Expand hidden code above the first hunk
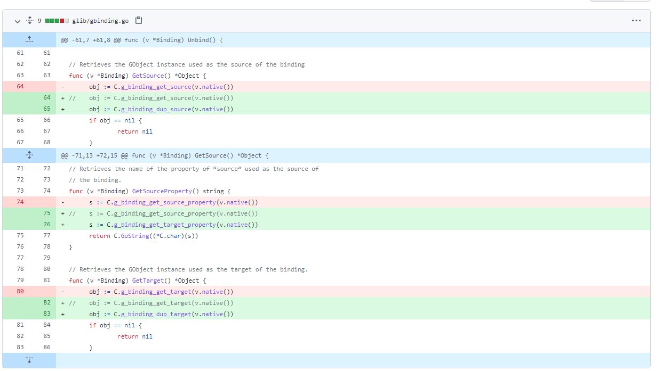This screenshot has width=662, height=371. pyautogui.click(x=29, y=39)
